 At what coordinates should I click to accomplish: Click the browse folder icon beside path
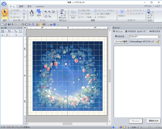(x=158, y=42)
